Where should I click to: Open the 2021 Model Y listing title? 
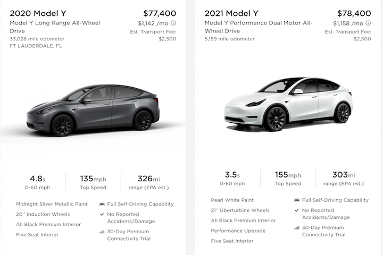(x=231, y=13)
